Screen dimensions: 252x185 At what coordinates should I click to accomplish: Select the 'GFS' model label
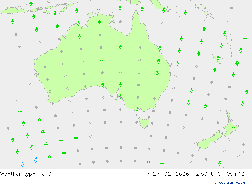47,174
